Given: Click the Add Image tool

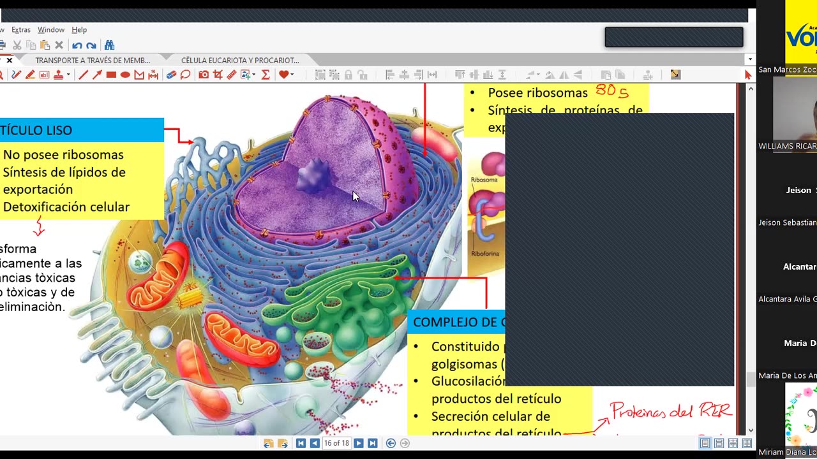Looking at the screenshot, I should pos(245,75).
